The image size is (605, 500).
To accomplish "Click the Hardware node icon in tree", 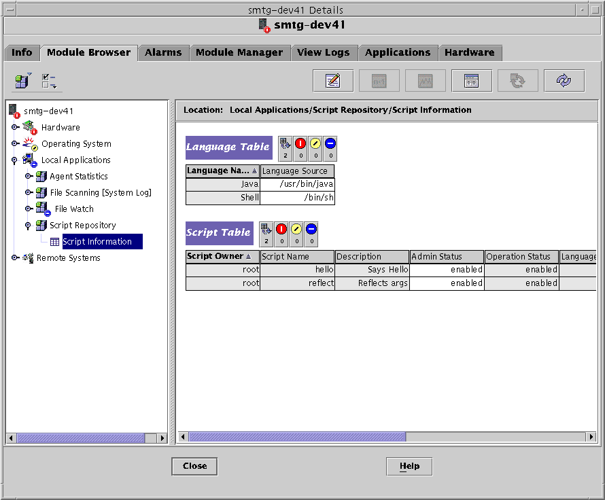I will pyautogui.click(x=29, y=127).
